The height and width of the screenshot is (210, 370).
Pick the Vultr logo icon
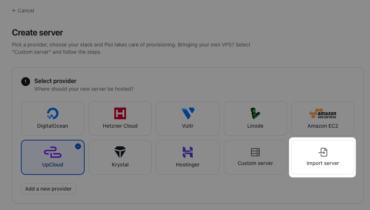(188, 113)
